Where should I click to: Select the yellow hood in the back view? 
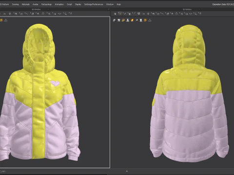(189, 46)
